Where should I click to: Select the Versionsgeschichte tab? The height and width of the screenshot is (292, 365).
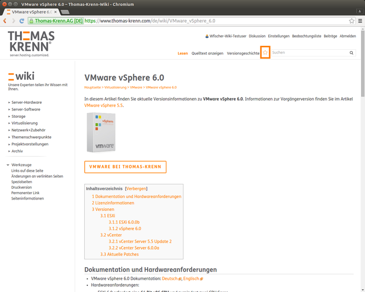243,54
